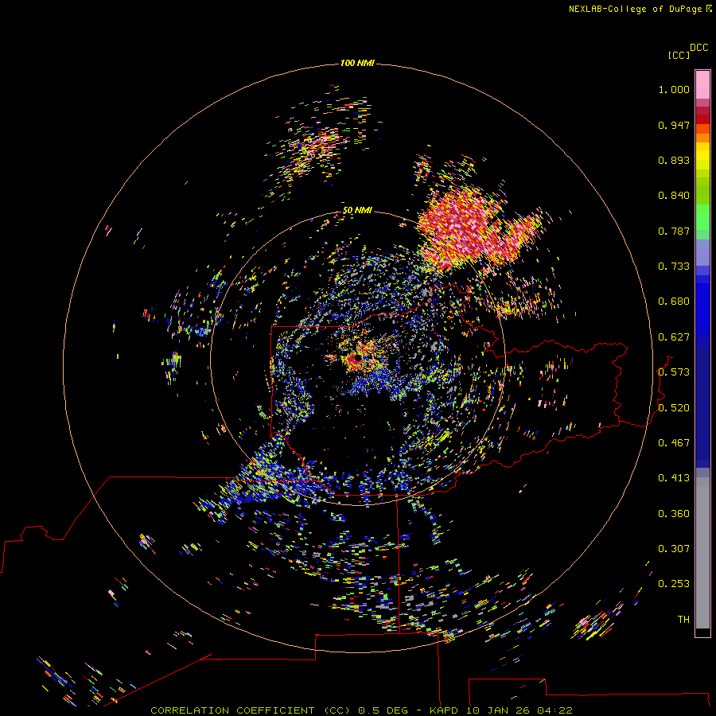Click the gray lower section of color bar

point(702,553)
